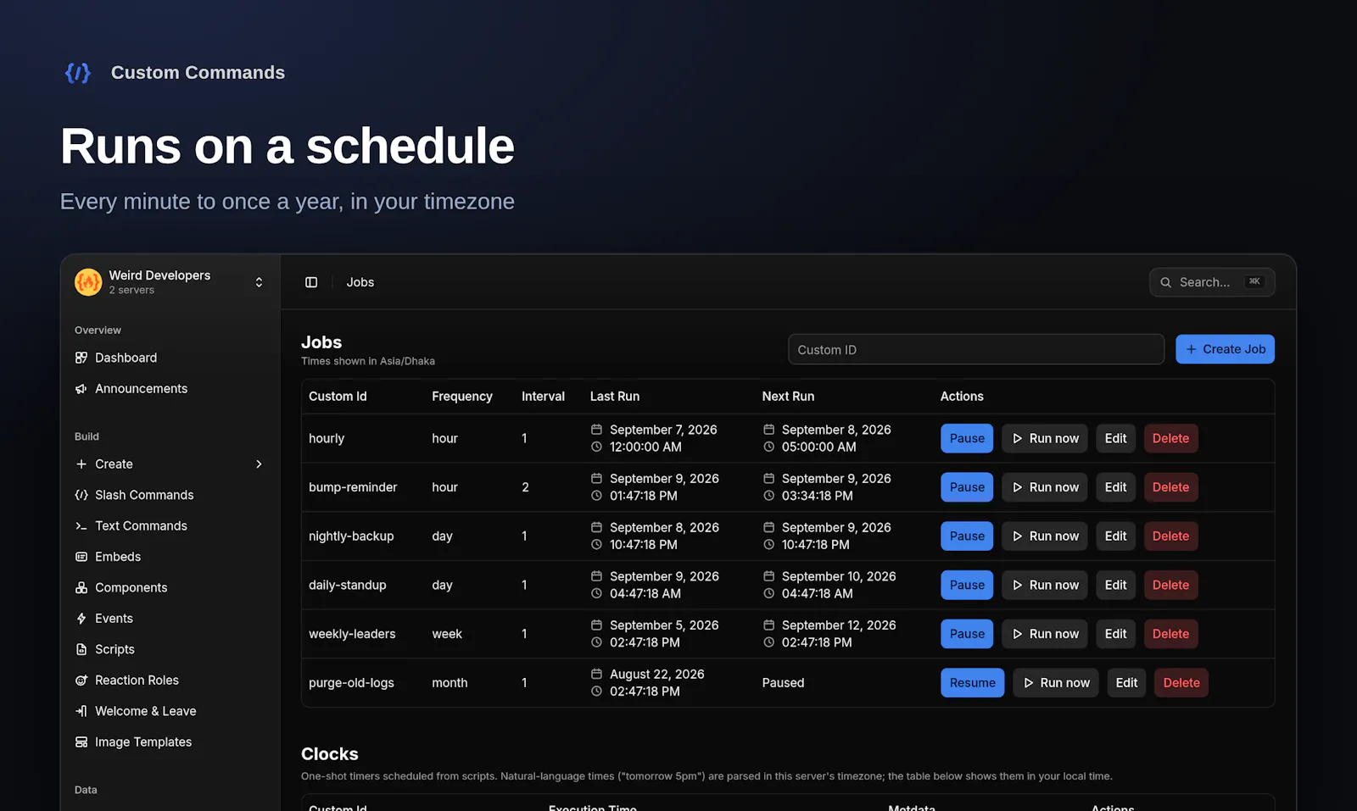This screenshot has width=1357, height=811.
Task: Run weekly-leaders job now
Action: coord(1045,634)
